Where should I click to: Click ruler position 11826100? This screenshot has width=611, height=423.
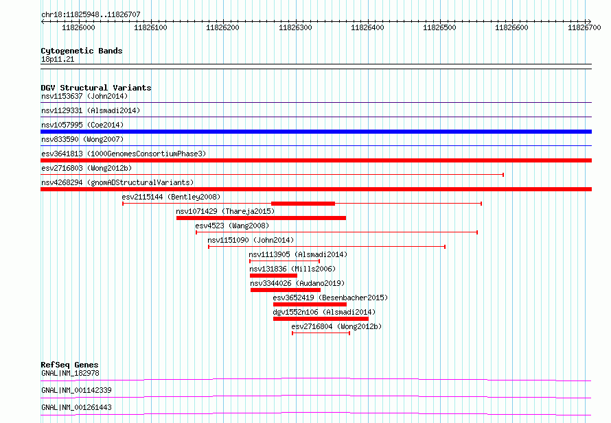tap(150, 27)
